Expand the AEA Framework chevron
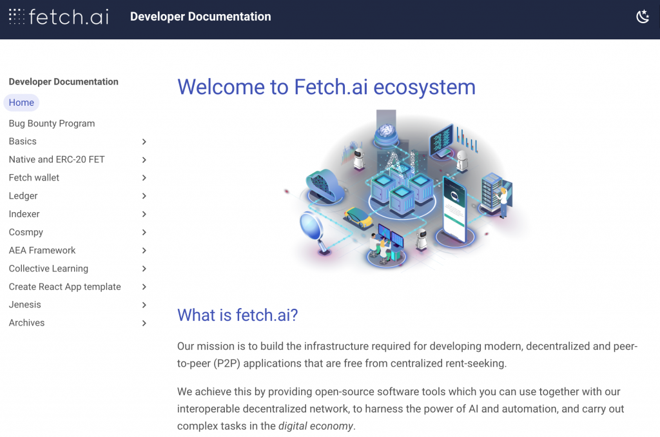 [x=144, y=250]
